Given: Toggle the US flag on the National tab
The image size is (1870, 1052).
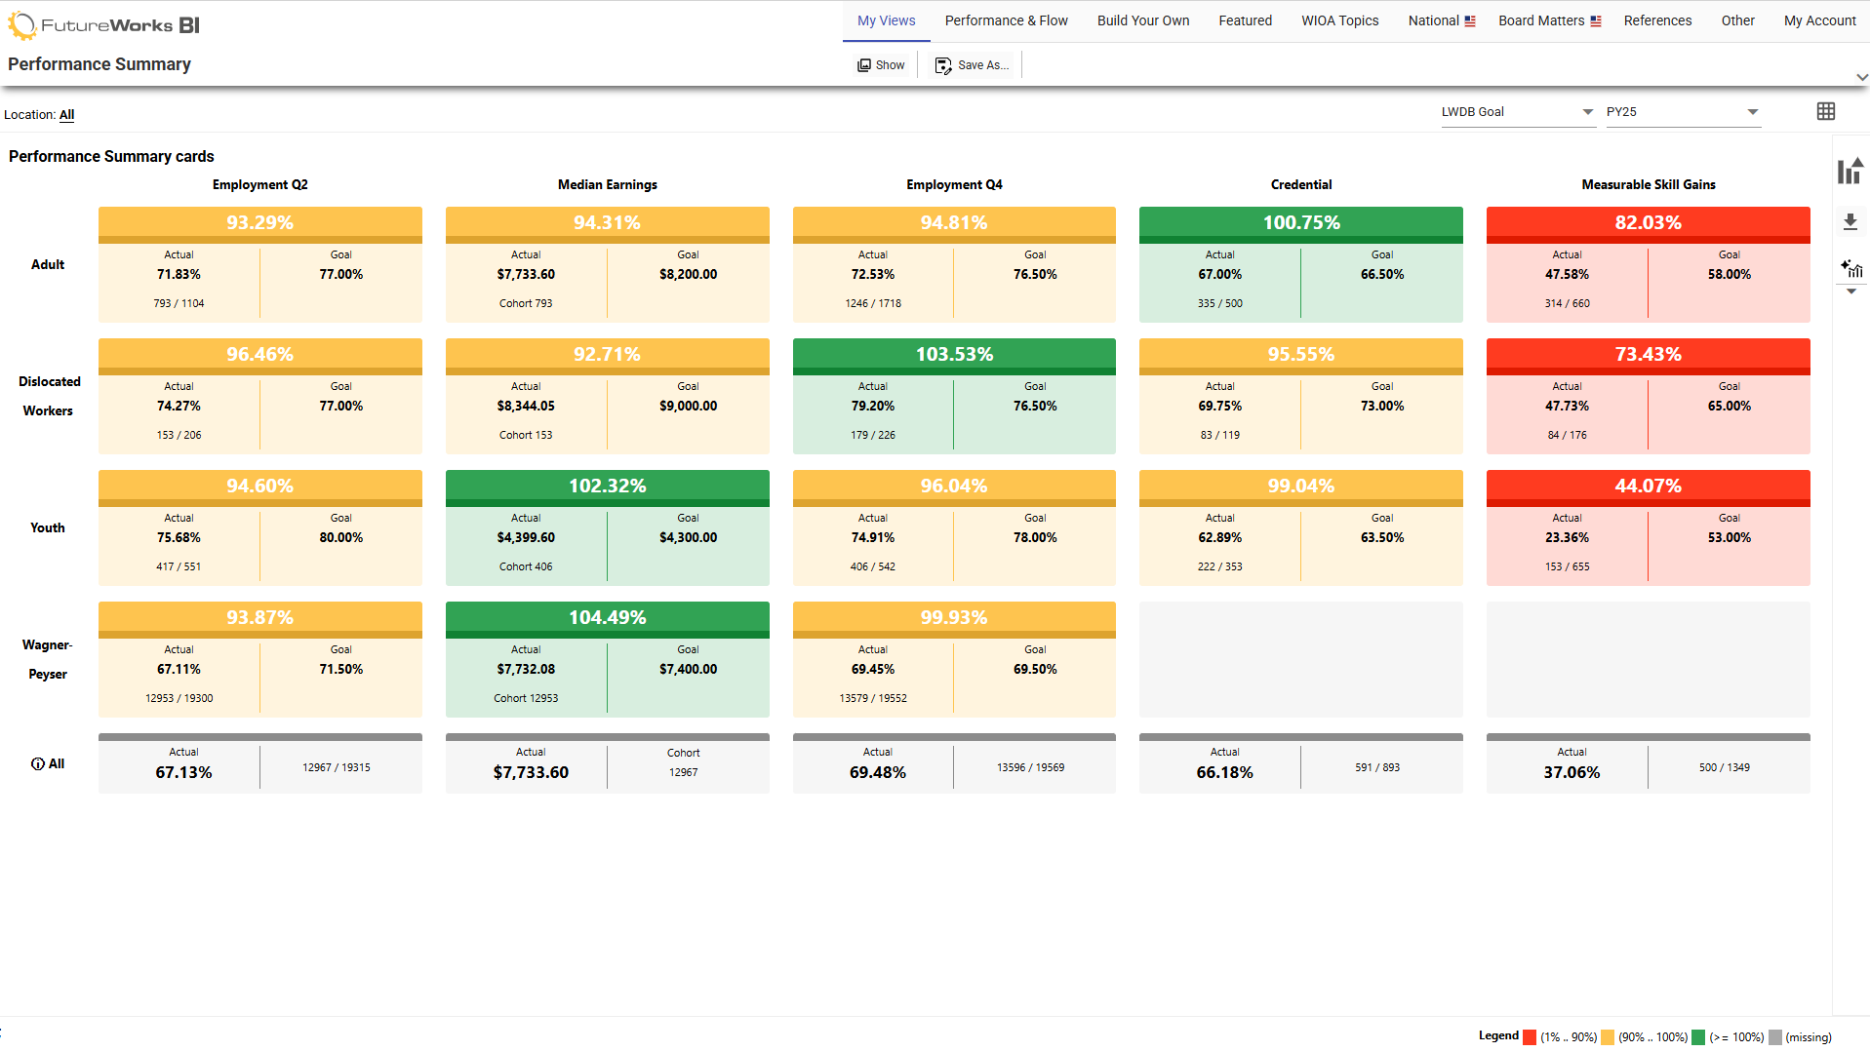Looking at the screenshot, I should point(1471,19).
